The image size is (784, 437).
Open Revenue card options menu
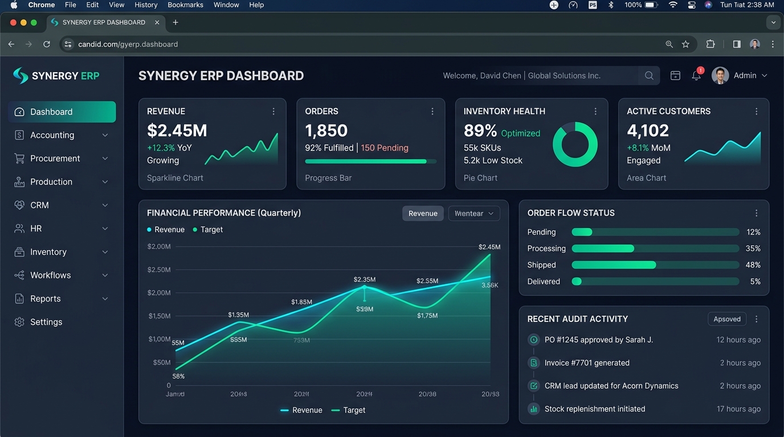[273, 112]
